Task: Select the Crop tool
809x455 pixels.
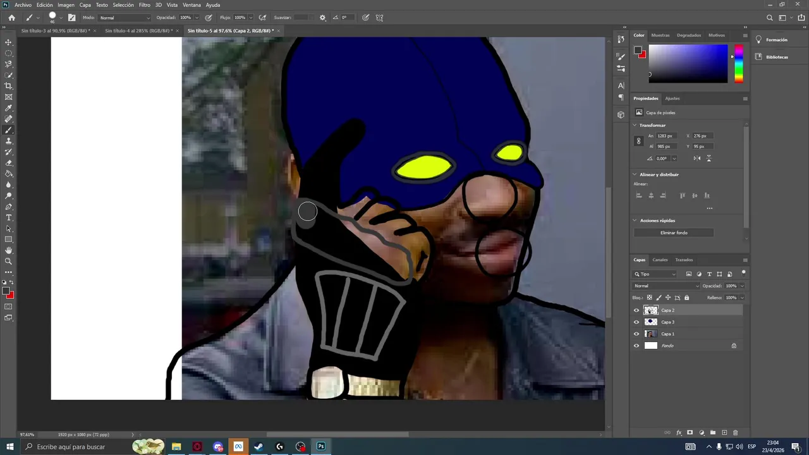Action: coord(8,86)
